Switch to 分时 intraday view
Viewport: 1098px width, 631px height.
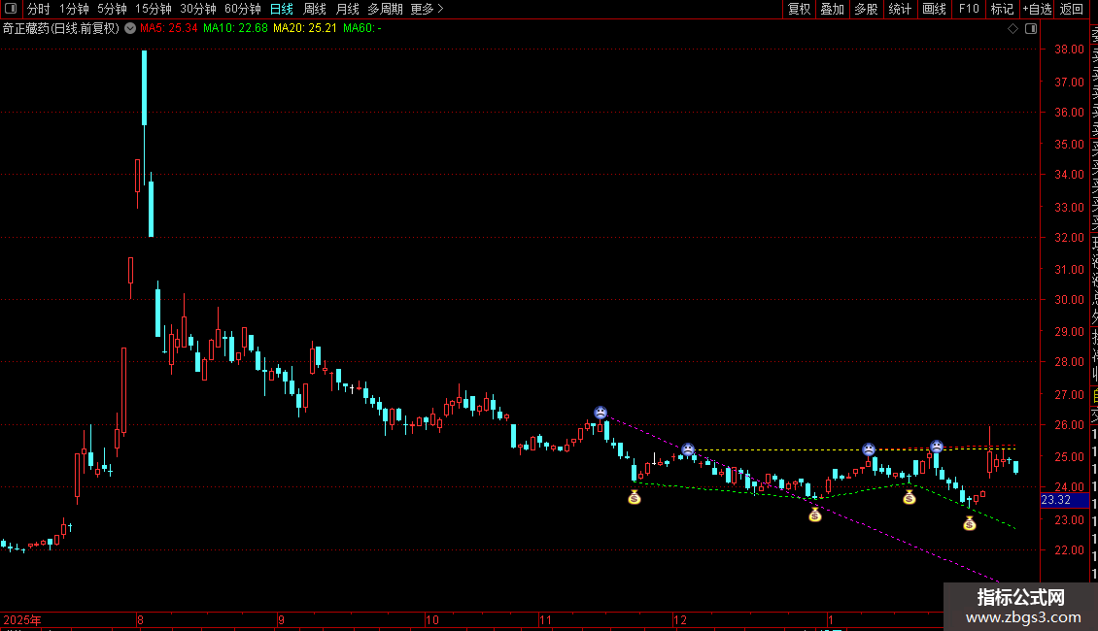[39, 9]
